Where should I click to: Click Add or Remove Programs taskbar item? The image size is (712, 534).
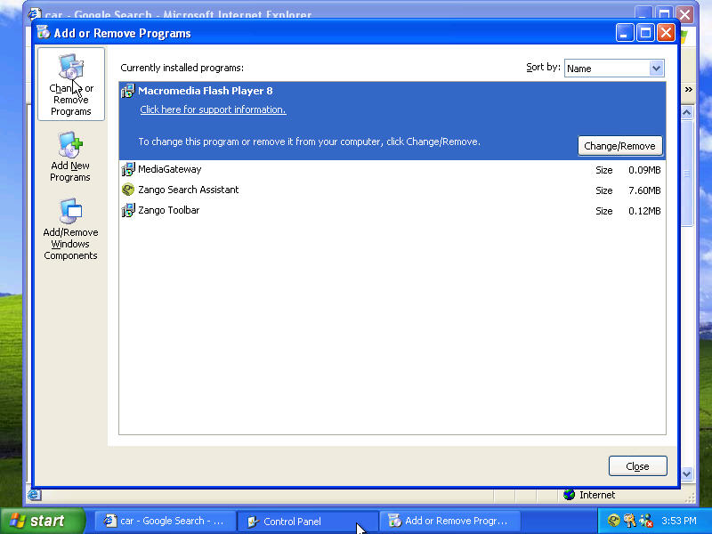coord(449,521)
